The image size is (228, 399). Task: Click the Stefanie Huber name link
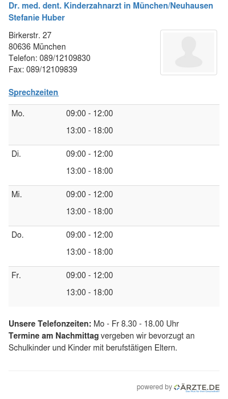(x=36, y=18)
